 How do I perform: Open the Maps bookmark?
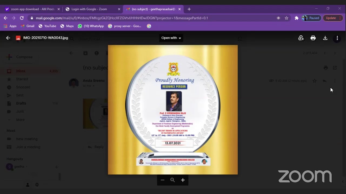[x=67, y=26]
